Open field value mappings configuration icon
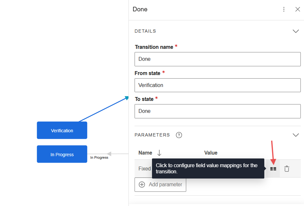304x206 pixels. point(273,169)
